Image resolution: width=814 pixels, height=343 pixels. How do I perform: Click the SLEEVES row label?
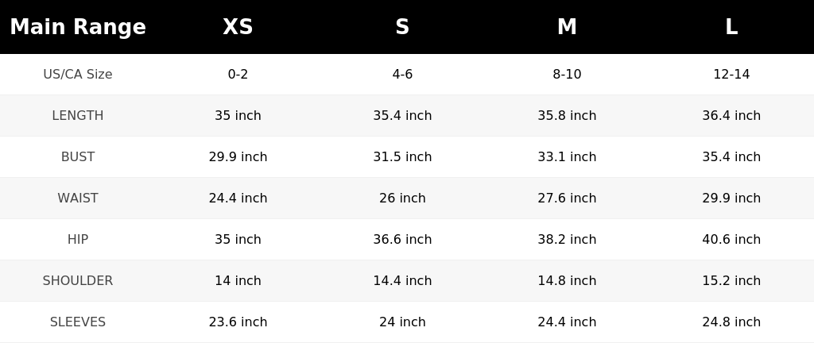click(78, 322)
